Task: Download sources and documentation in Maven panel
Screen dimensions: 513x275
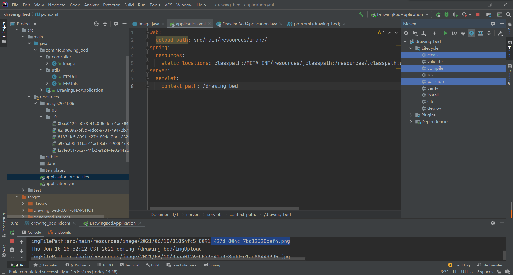Action: [424, 33]
